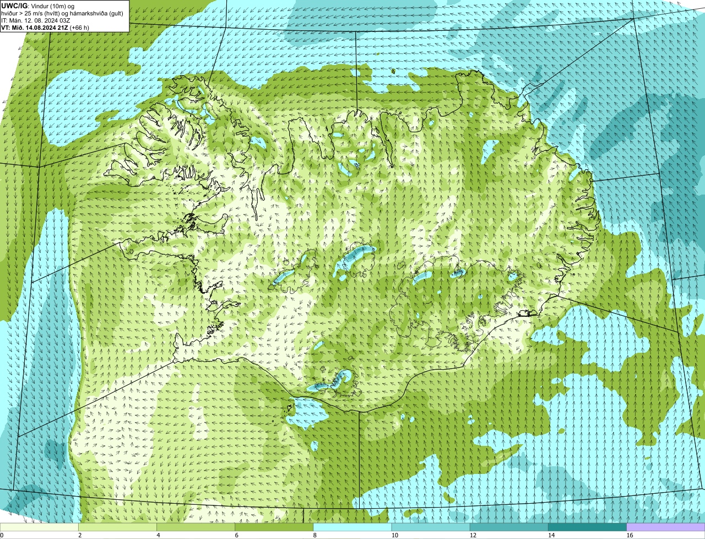705x539 pixels.
Task: Pick the 12–14 m/s teal legend swatch
Action: coord(509,527)
